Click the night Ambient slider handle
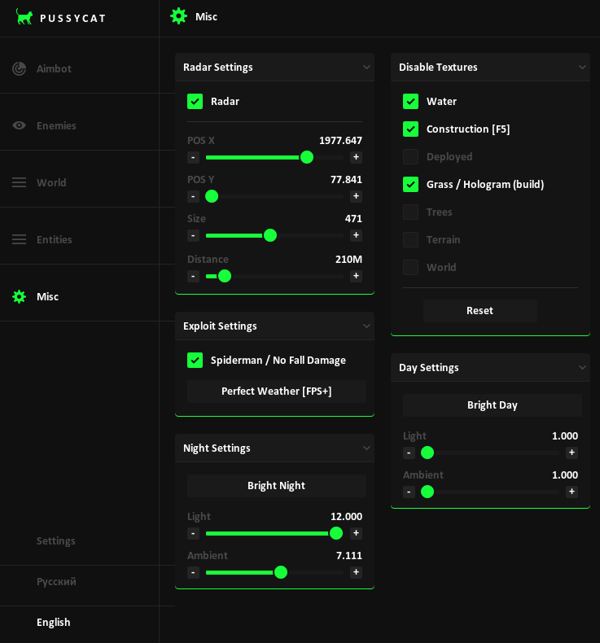This screenshot has width=600, height=643. tap(281, 572)
